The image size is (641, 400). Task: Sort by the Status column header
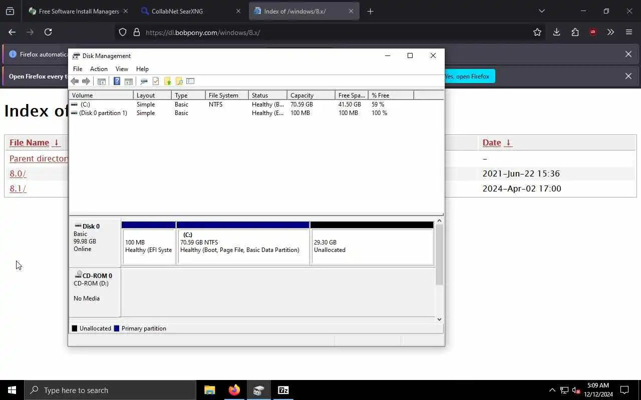tap(268, 95)
